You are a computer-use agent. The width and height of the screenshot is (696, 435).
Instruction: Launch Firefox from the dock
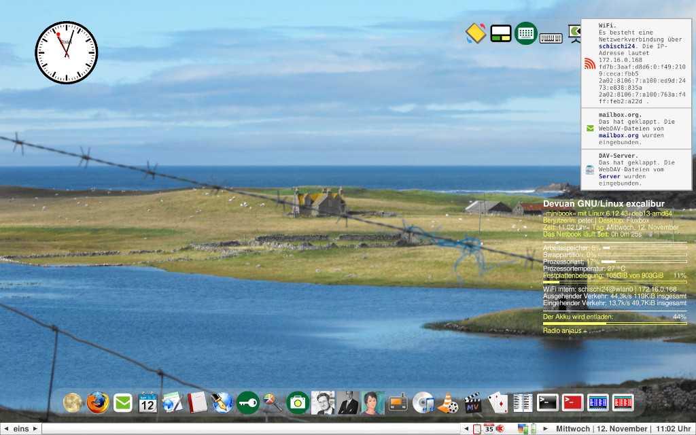pyautogui.click(x=97, y=403)
